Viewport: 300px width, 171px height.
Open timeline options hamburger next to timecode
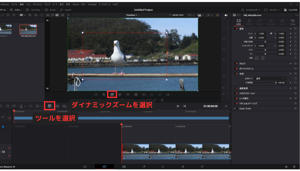[226, 106]
